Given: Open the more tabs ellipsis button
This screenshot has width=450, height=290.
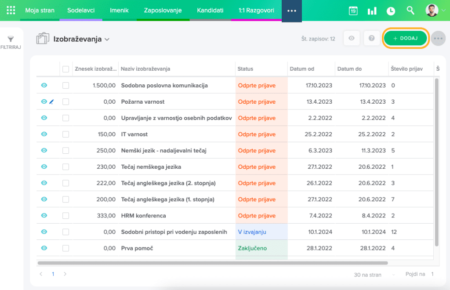Looking at the screenshot, I should (292, 11).
